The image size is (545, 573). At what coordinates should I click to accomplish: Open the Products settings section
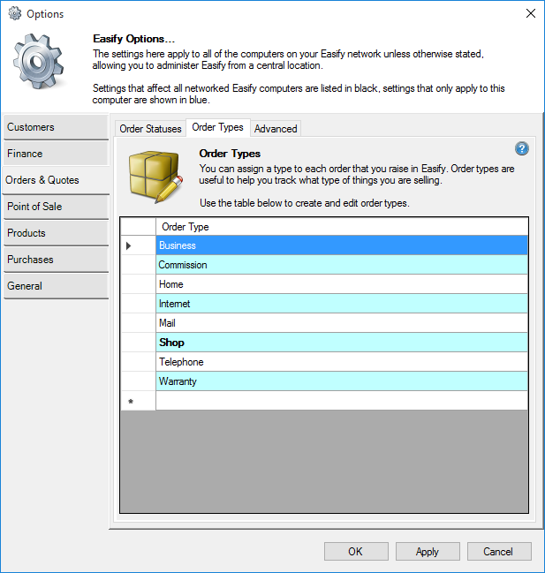point(55,233)
